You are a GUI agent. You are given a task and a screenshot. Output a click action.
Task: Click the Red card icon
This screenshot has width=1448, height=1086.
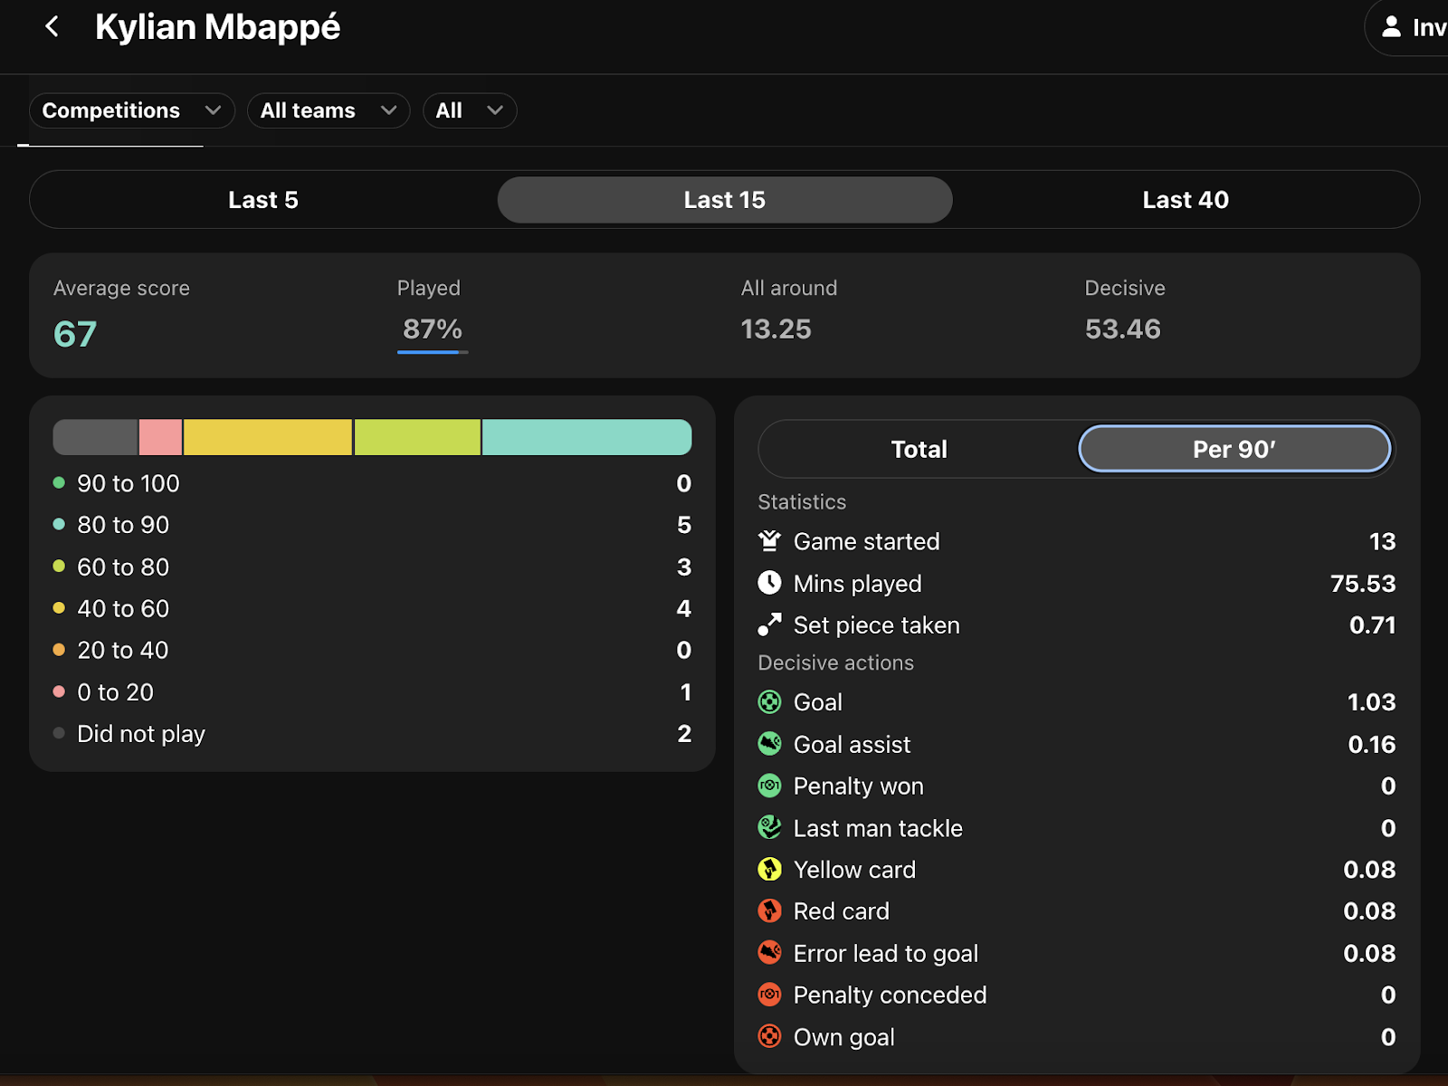click(x=769, y=910)
